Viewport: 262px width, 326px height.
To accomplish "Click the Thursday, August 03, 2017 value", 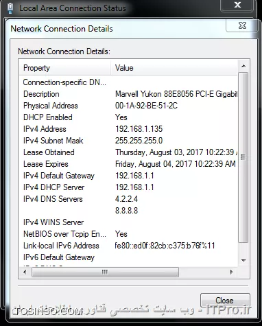I will [176, 152].
